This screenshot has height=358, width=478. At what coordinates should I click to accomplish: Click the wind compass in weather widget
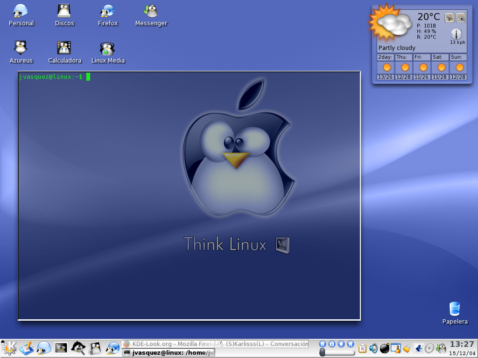(x=457, y=34)
